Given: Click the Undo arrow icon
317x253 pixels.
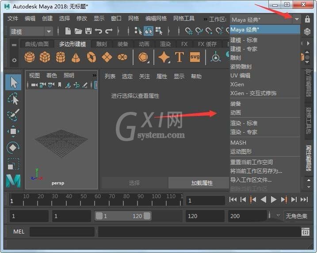Looking at the screenshot, I should 99,31.
